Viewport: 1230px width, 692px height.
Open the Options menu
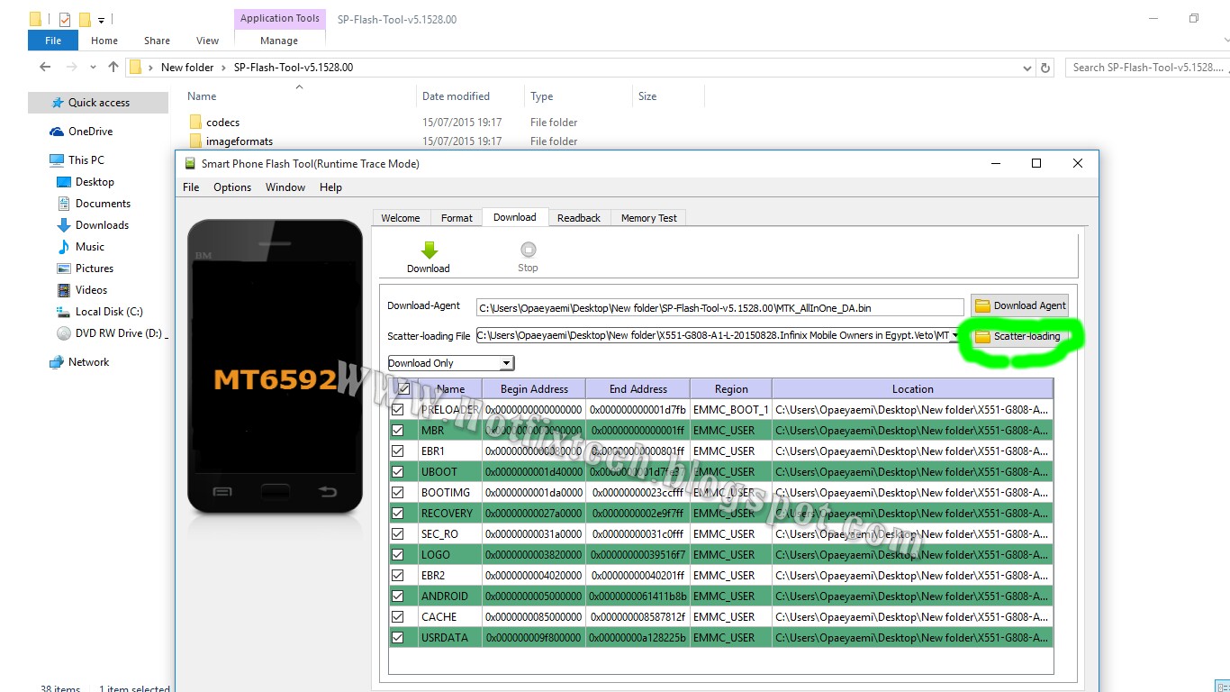point(232,187)
